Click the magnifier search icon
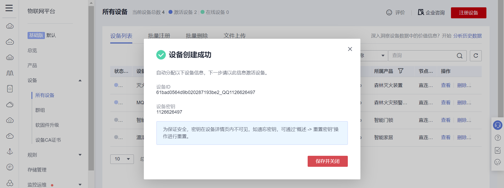The height and width of the screenshot is (188, 504). click(x=460, y=56)
